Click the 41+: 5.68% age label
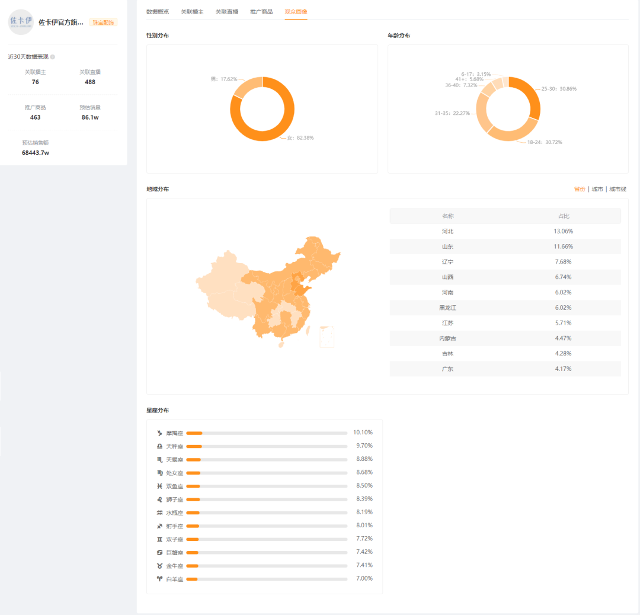640x615 pixels. (x=469, y=79)
